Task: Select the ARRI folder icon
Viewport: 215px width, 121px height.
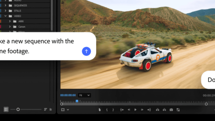Action: pyautogui.click(x=15, y=22)
